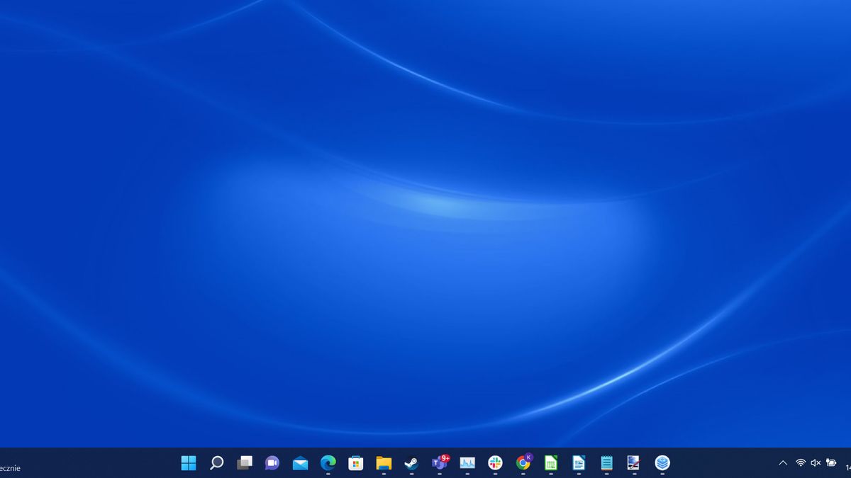This screenshot has height=478, width=851.
Task: Expand hidden system tray icons
Action: click(782, 463)
